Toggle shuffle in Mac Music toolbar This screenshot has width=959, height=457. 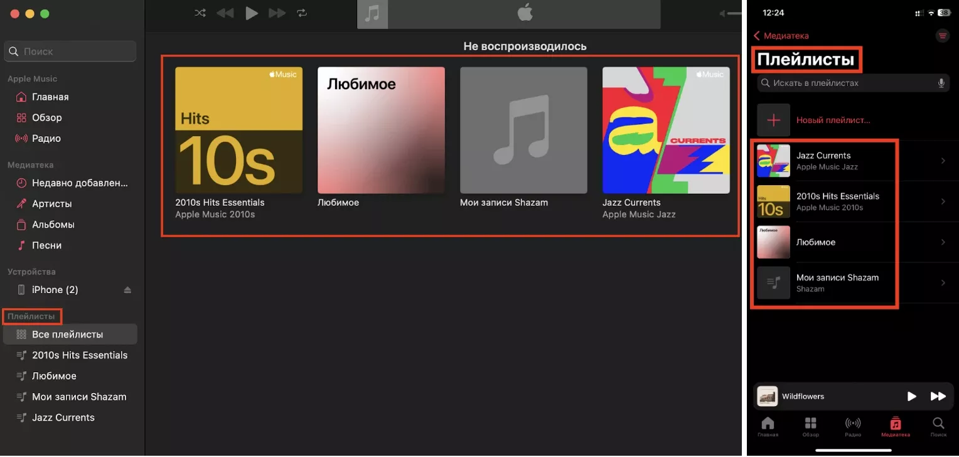[200, 13]
